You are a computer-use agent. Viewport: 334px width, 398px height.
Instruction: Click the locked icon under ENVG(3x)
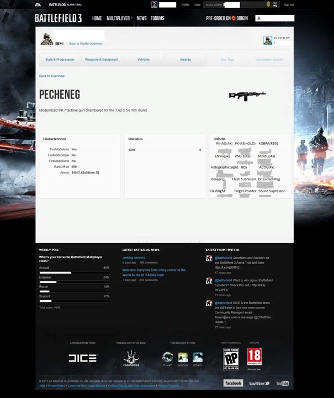tap(224, 161)
